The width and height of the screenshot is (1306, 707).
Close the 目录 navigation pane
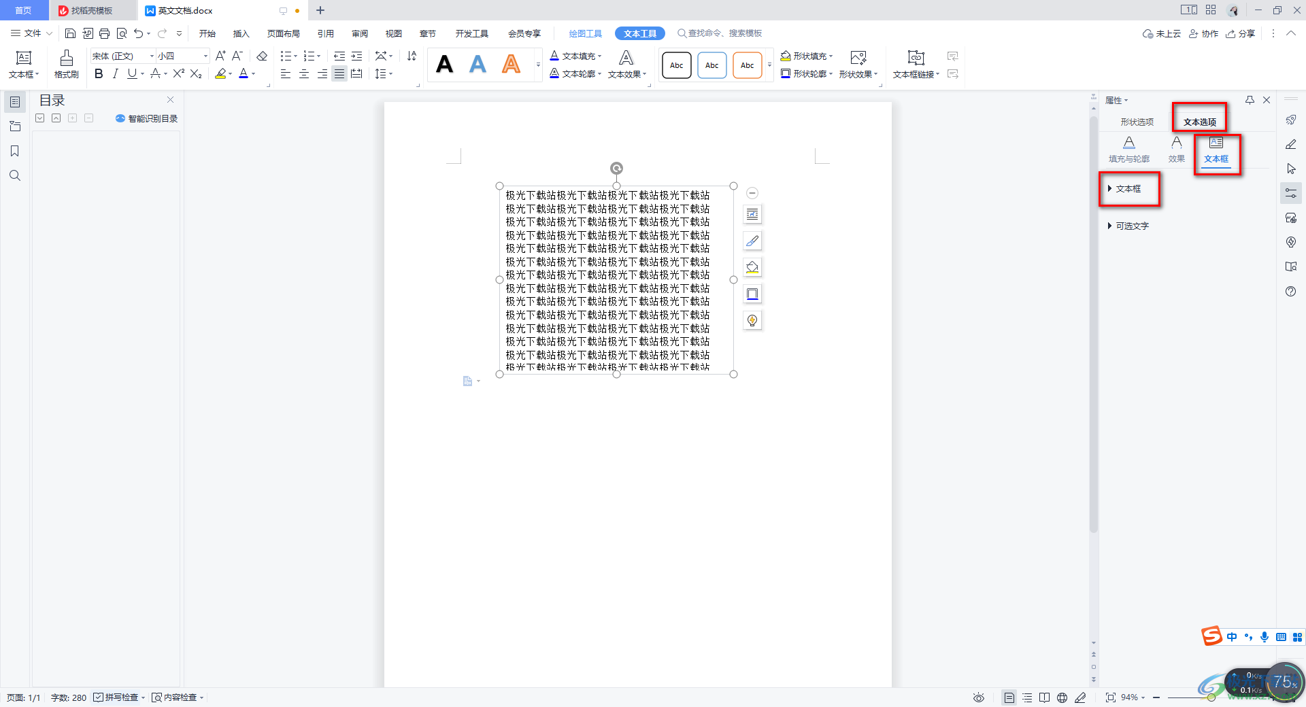(171, 100)
